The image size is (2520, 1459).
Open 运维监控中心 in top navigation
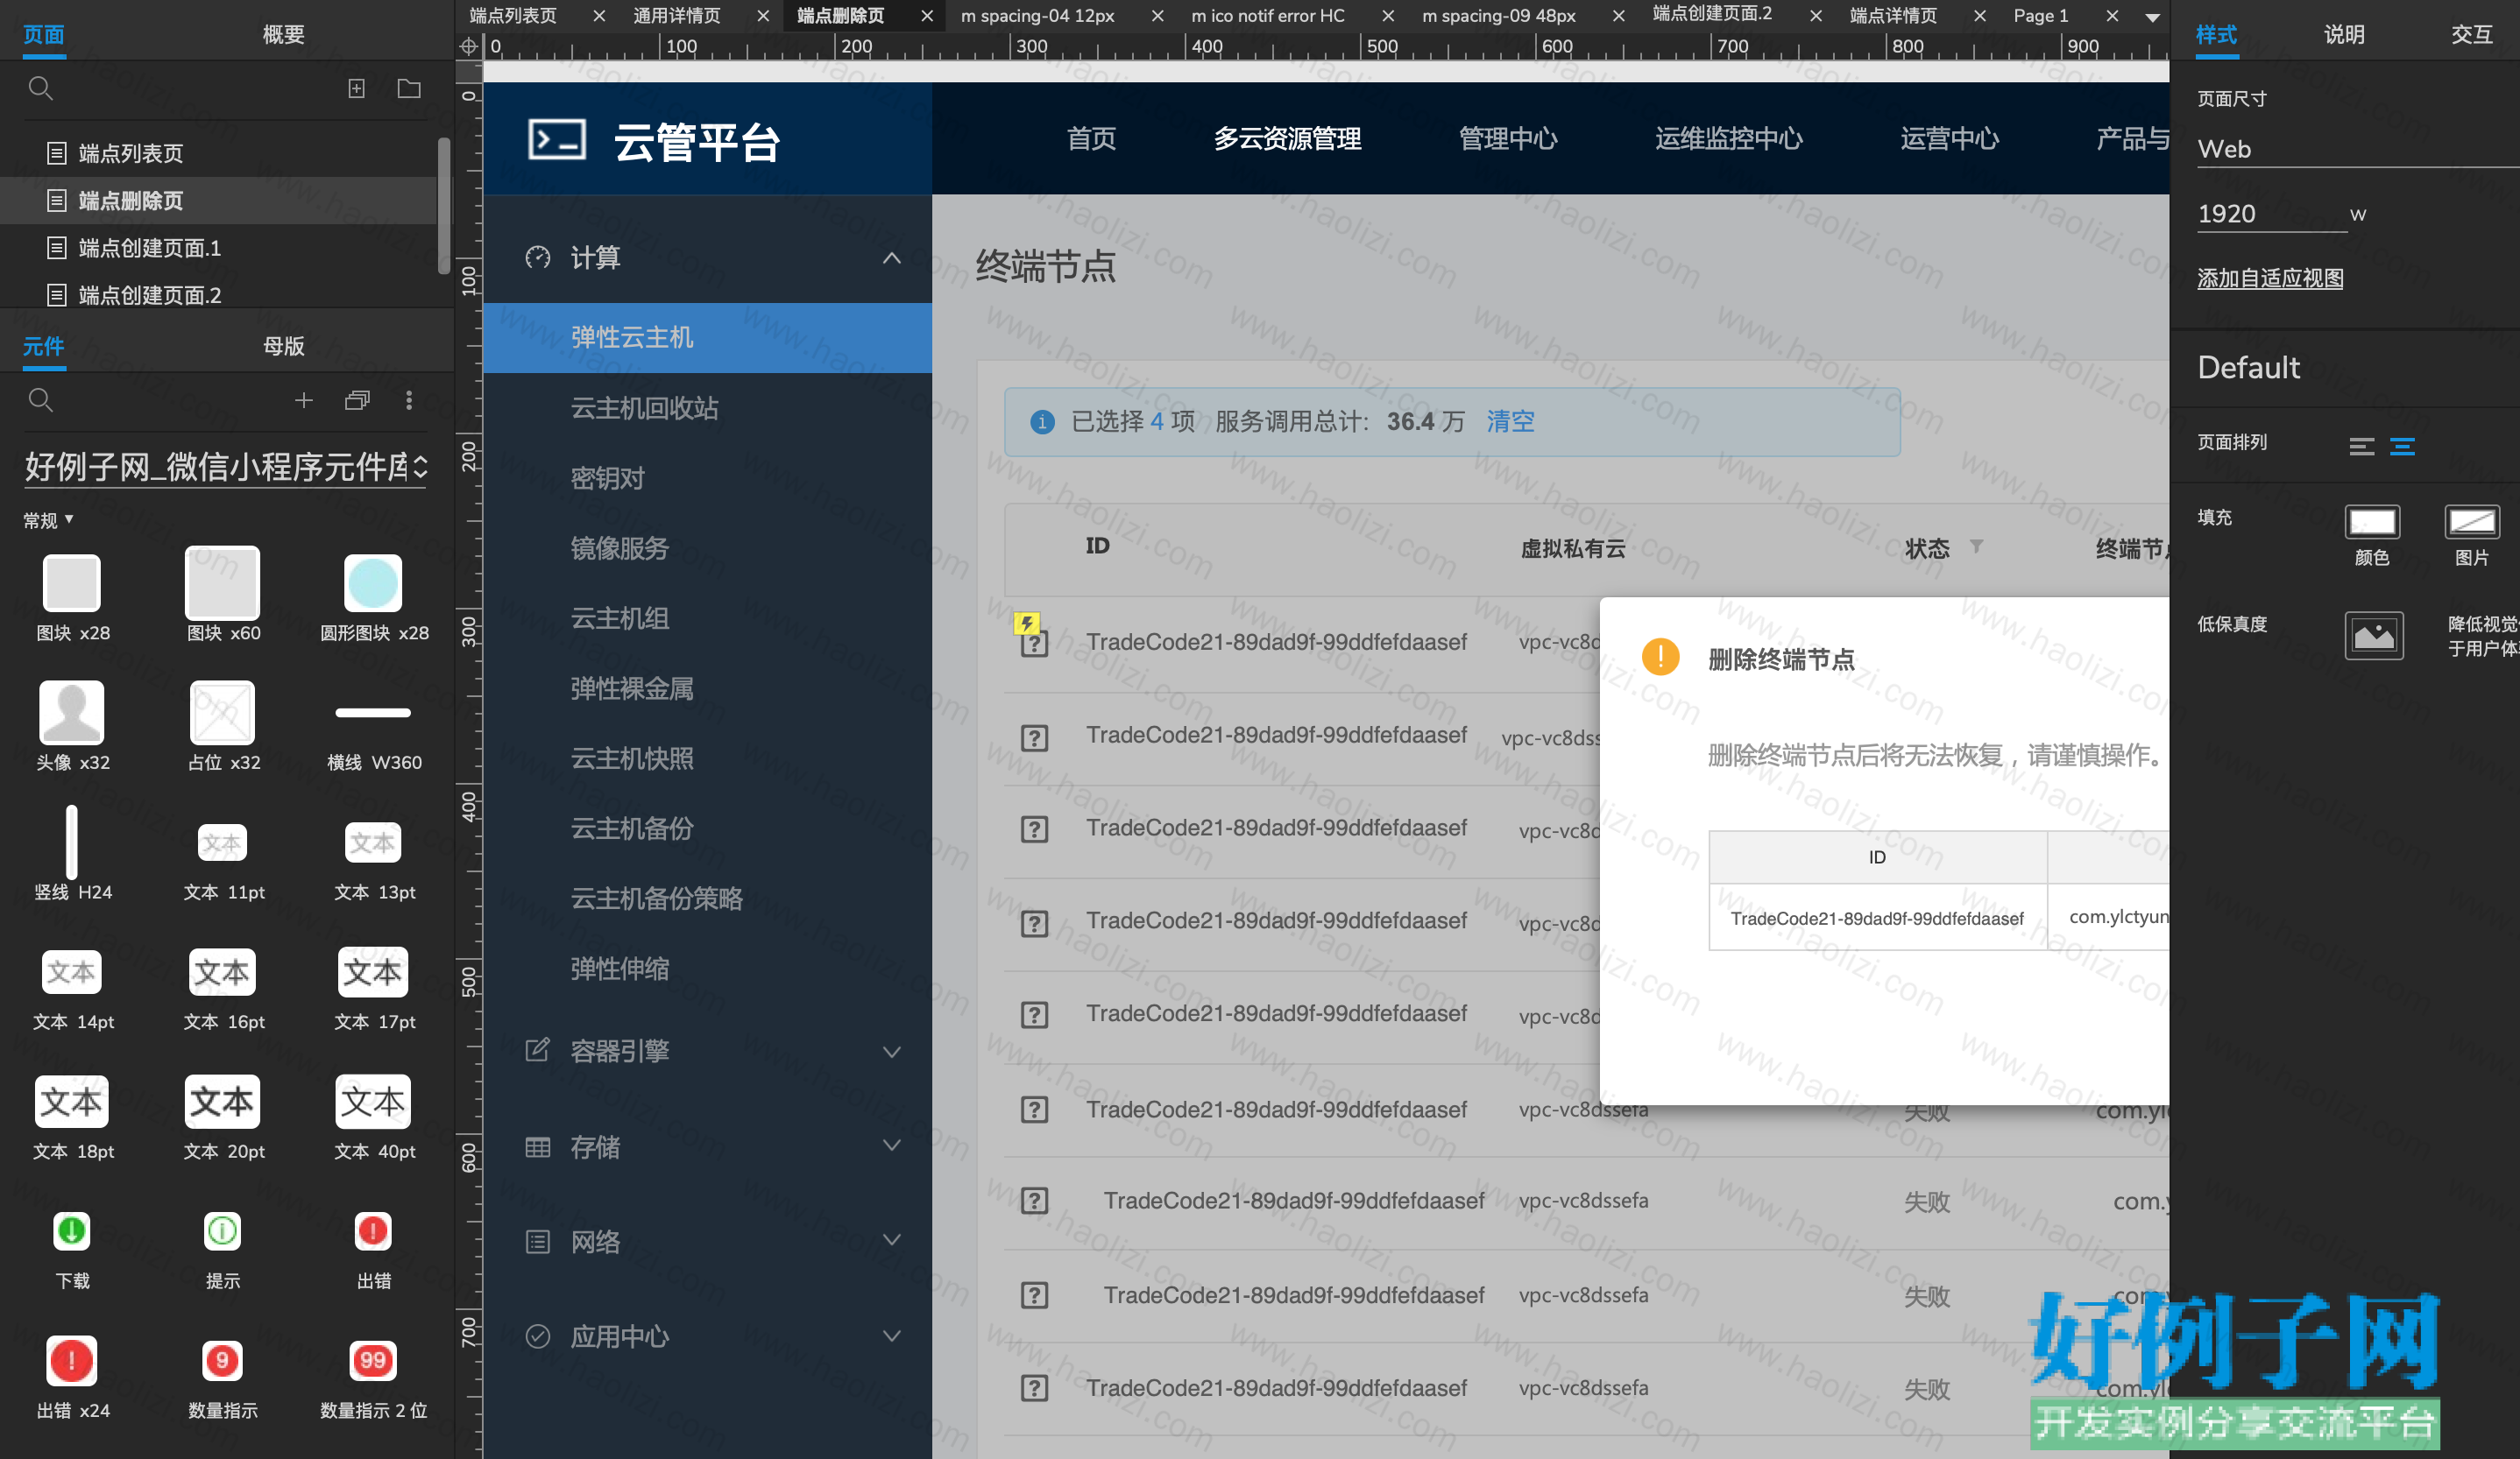[1729, 139]
